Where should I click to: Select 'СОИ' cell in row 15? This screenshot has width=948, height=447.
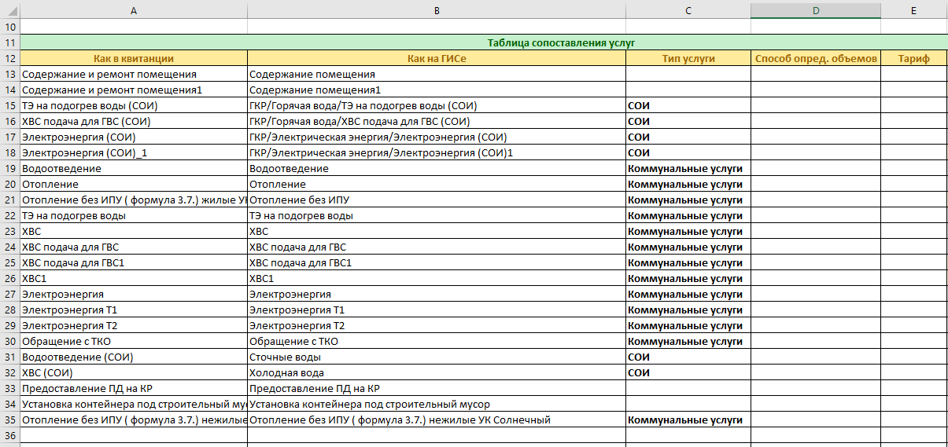[688, 105]
